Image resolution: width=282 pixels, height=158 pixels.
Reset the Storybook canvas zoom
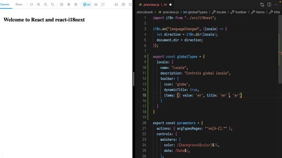52,4
